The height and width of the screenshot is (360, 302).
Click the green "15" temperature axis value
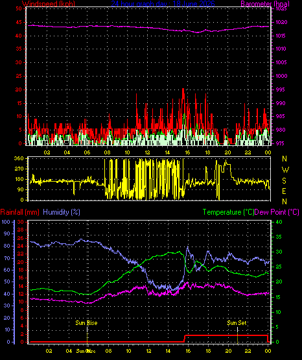pyautogui.click(x=279, y=297)
